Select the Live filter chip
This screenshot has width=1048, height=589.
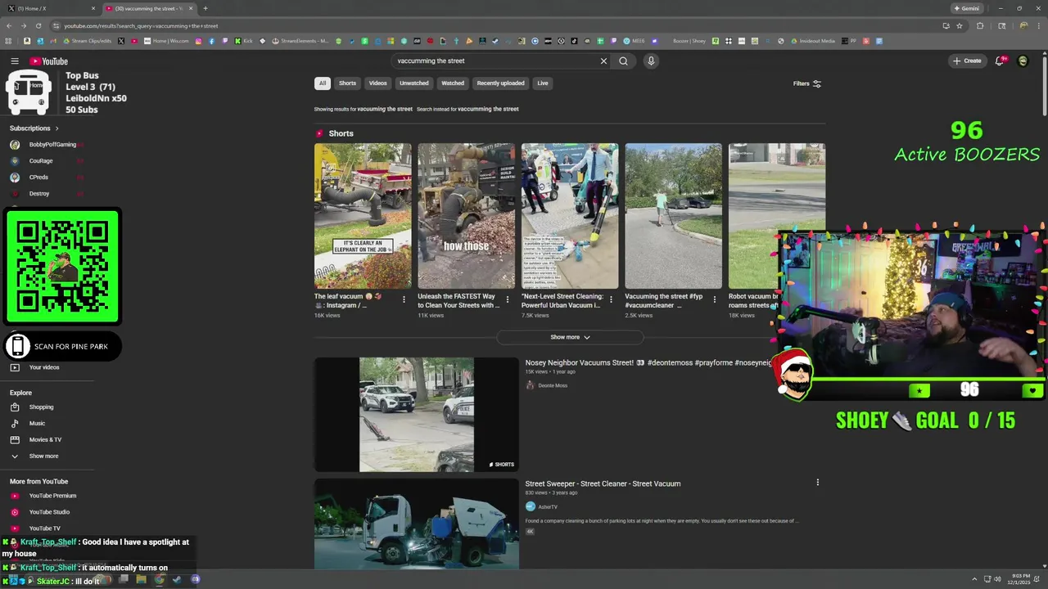(x=543, y=83)
